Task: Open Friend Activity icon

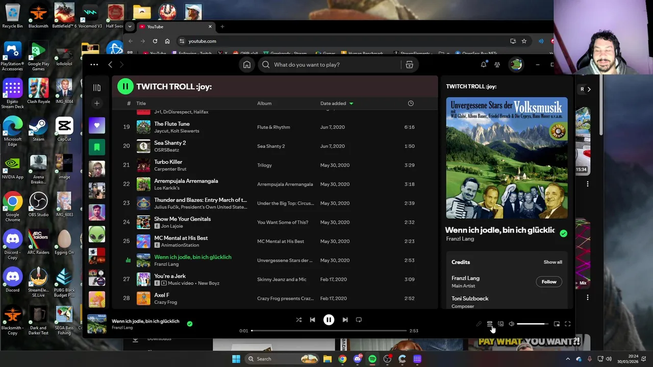Action: click(x=497, y=65)
